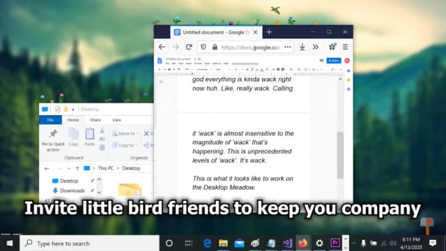
Task: Click Pin to Quick access
Action: pyautogui.click(x=53, y=140)
